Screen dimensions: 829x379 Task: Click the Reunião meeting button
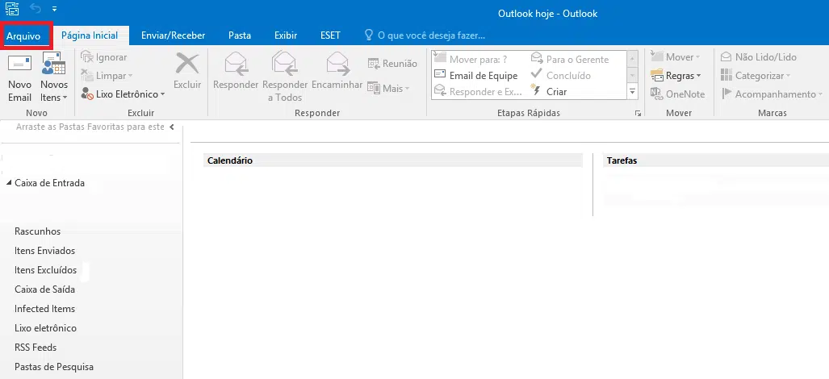coord(392,64)
